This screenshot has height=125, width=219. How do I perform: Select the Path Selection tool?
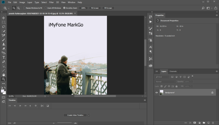click(3, 66)
